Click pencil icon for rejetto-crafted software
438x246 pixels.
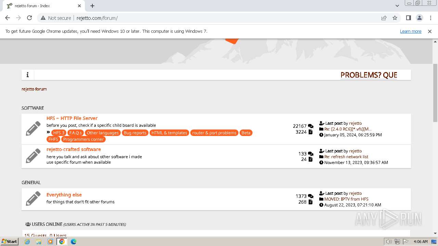[x=33, y=156]
